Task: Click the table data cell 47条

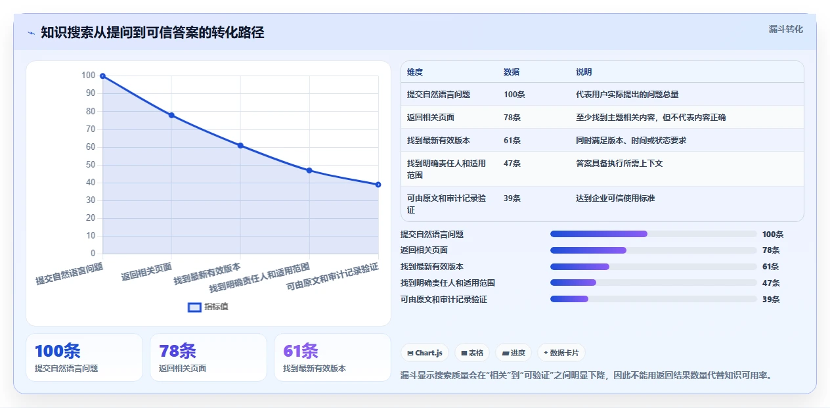Action: (x=512, y=163)
